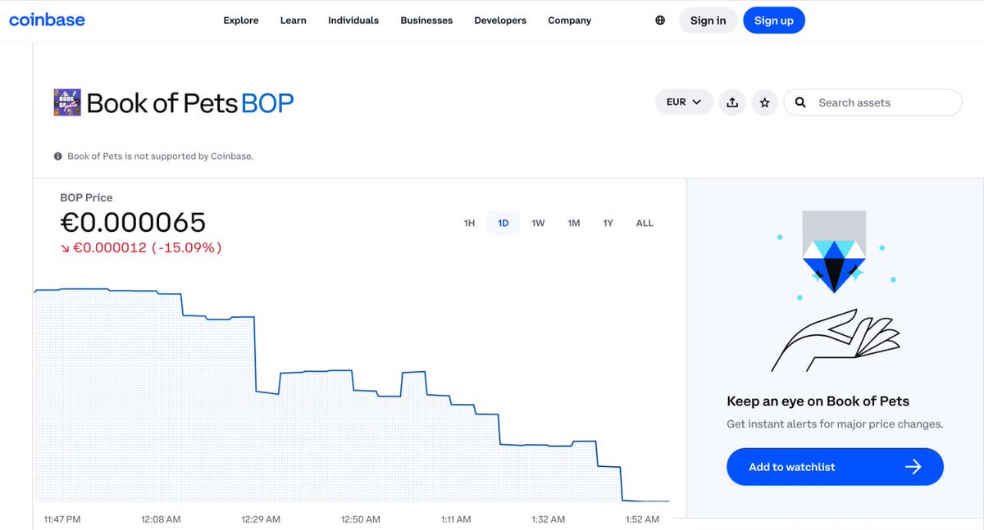Click the 12:08 AM axis label

coord(161,519)
